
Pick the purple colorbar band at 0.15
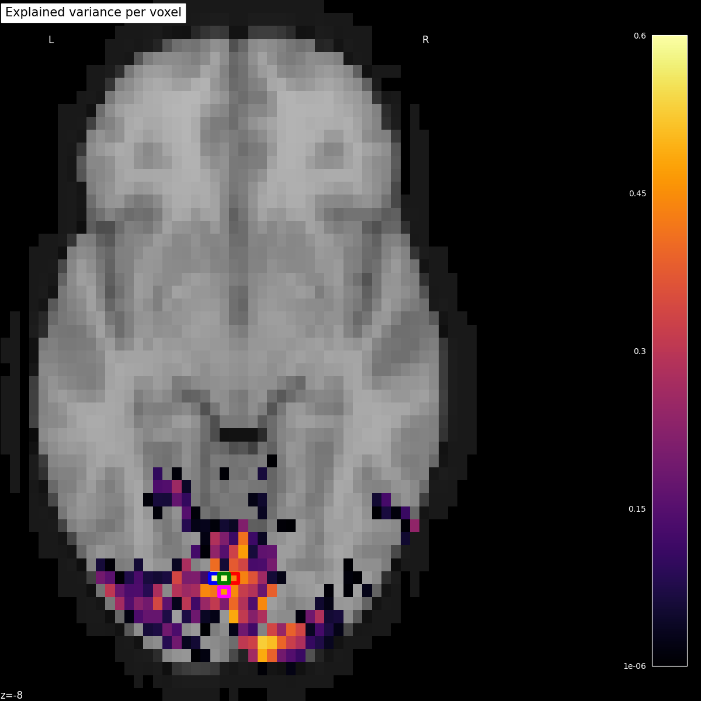click(x=669, y=509)
